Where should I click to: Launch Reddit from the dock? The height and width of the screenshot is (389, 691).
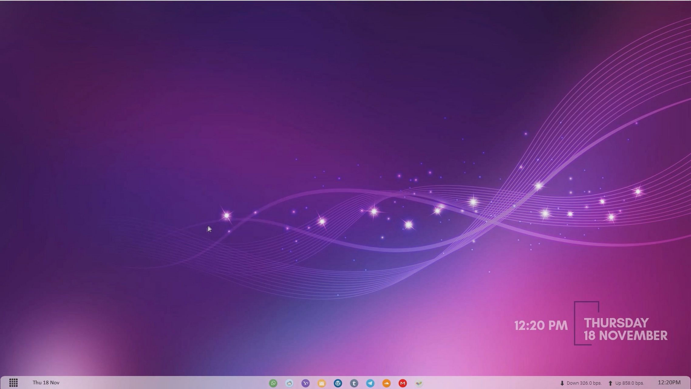(x=289, y=383)
